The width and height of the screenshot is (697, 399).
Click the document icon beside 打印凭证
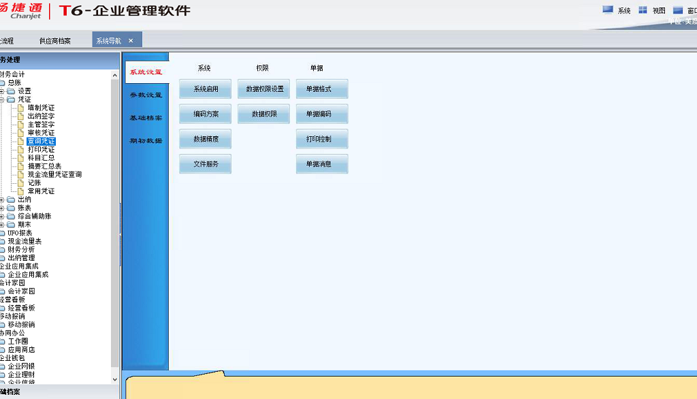(20, 150)
